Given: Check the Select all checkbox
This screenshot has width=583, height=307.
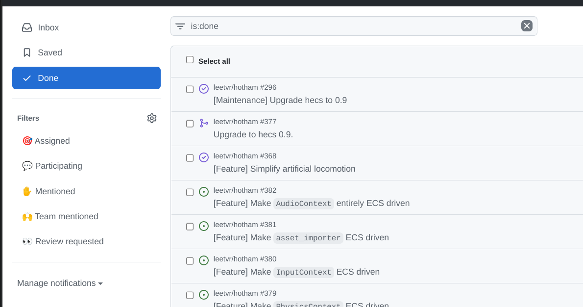Looking at the screenshot, I should [x=190, y=60].
